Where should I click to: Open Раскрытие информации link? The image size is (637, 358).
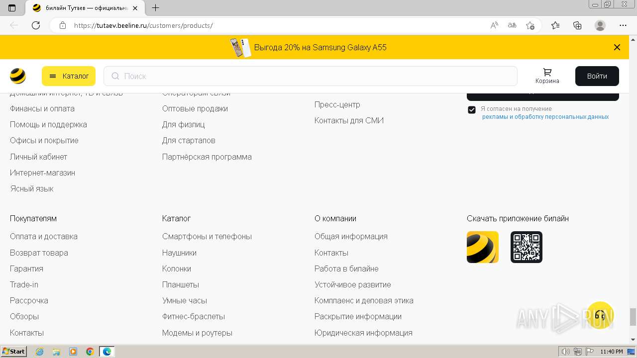[358, 316]
